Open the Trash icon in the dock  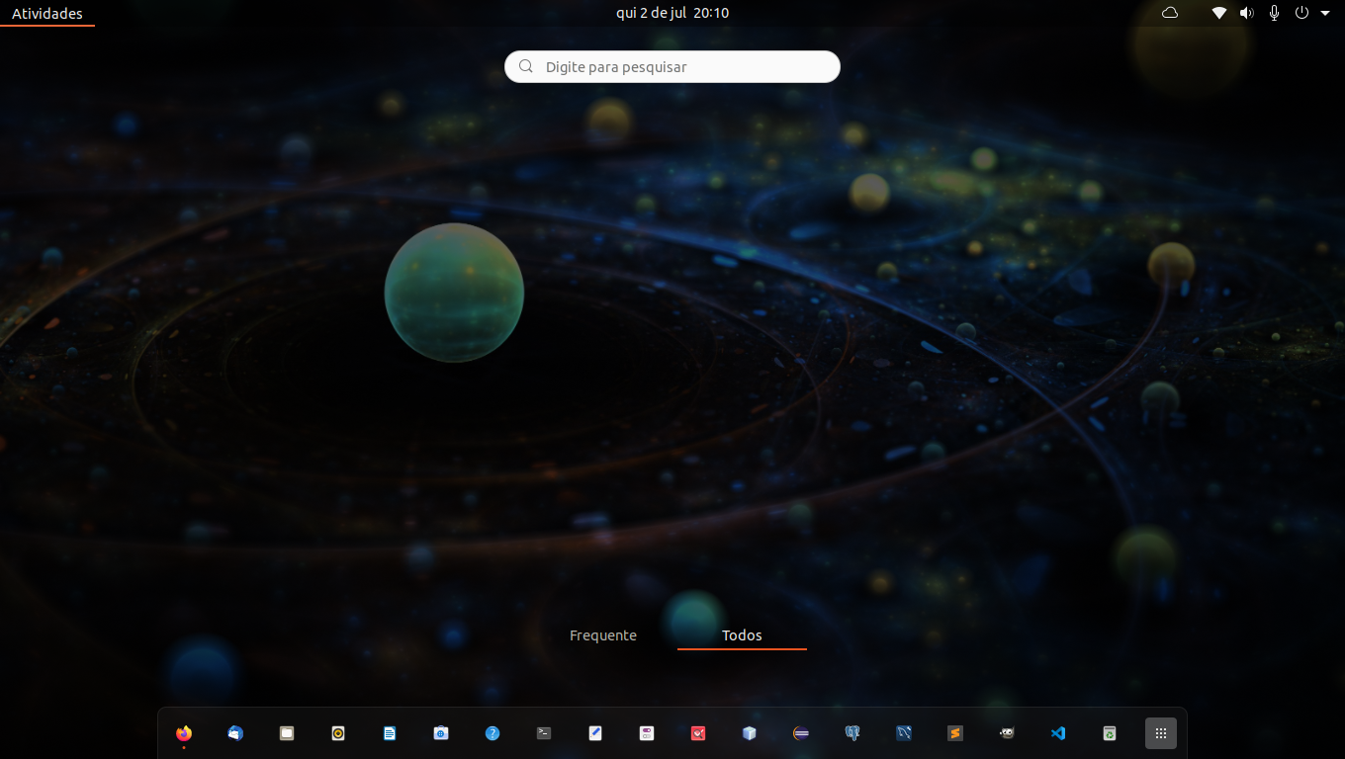coord(1110,733)
